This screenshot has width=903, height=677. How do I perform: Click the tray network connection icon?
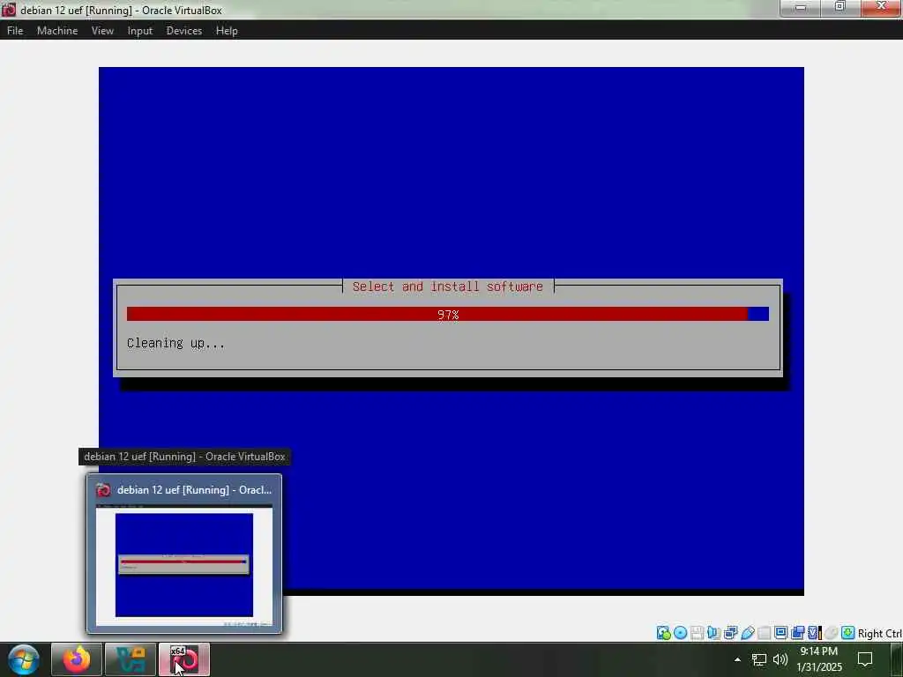[x=759, y=659]
